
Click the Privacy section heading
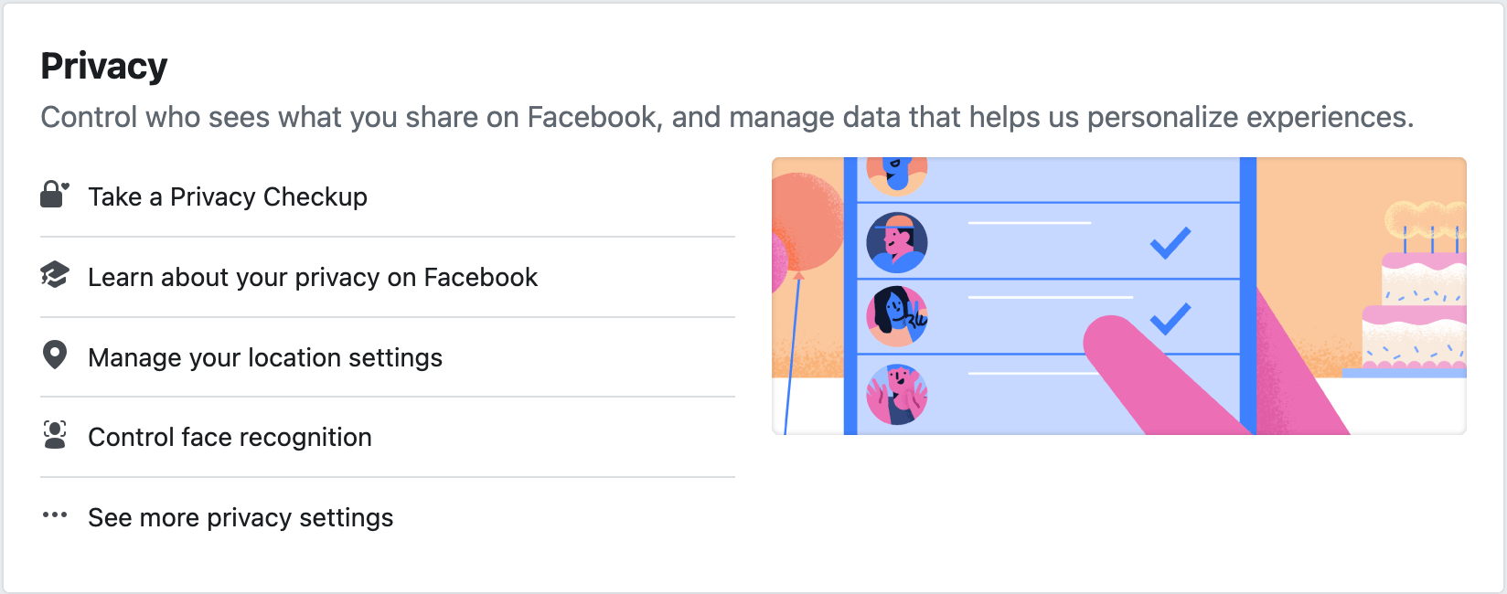(x=104, y=67)
